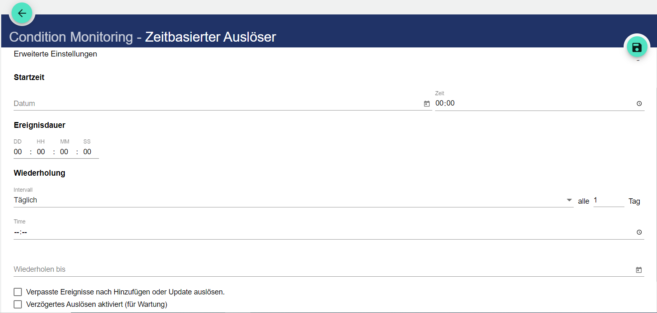Click the back arrow button
Screen dimensions: 657x313
pos(22,13)
